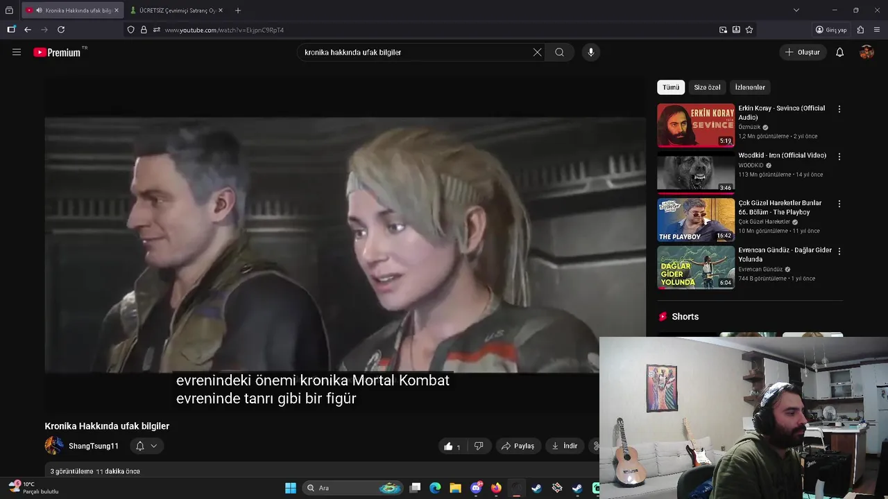Click The Playboy video thumbnail
The height and width of the screenshot is (499, 888).
point(696,220)
